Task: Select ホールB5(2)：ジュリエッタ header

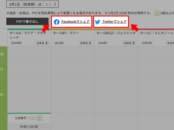Action: (116, 33)
